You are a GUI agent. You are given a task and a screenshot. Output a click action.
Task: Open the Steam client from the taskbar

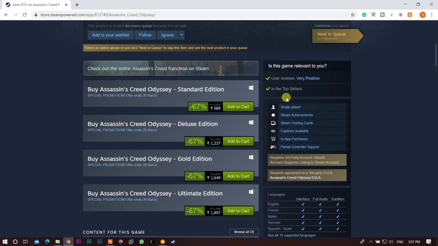(173, 242)
